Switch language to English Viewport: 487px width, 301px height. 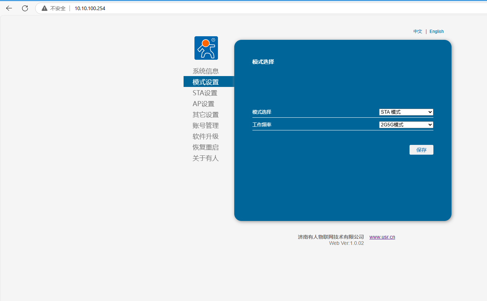436,32
